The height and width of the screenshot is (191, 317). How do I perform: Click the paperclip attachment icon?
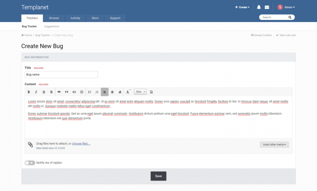coord(30,145)
